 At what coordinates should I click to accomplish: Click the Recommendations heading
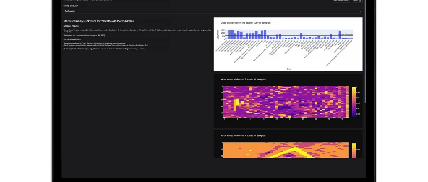click(72, 39)
